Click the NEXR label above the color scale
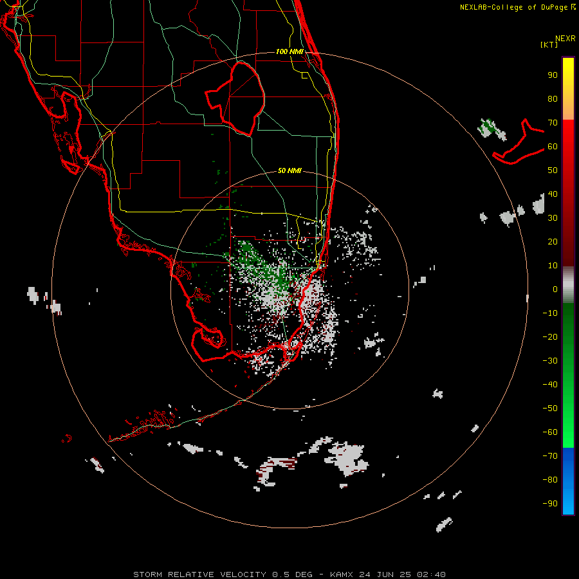The image size is (579, 579). tap(565, 39)
